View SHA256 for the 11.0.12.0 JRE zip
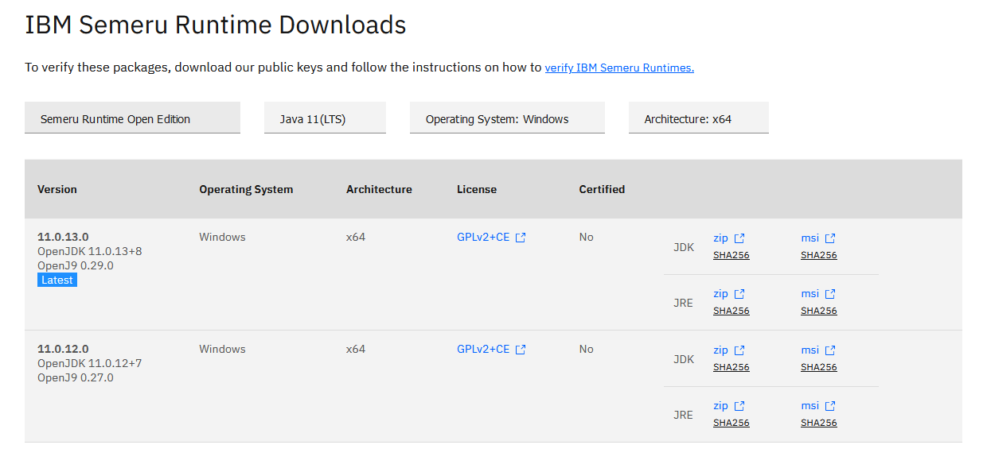Screen dimensions: 987x468 tap(731, 422)
